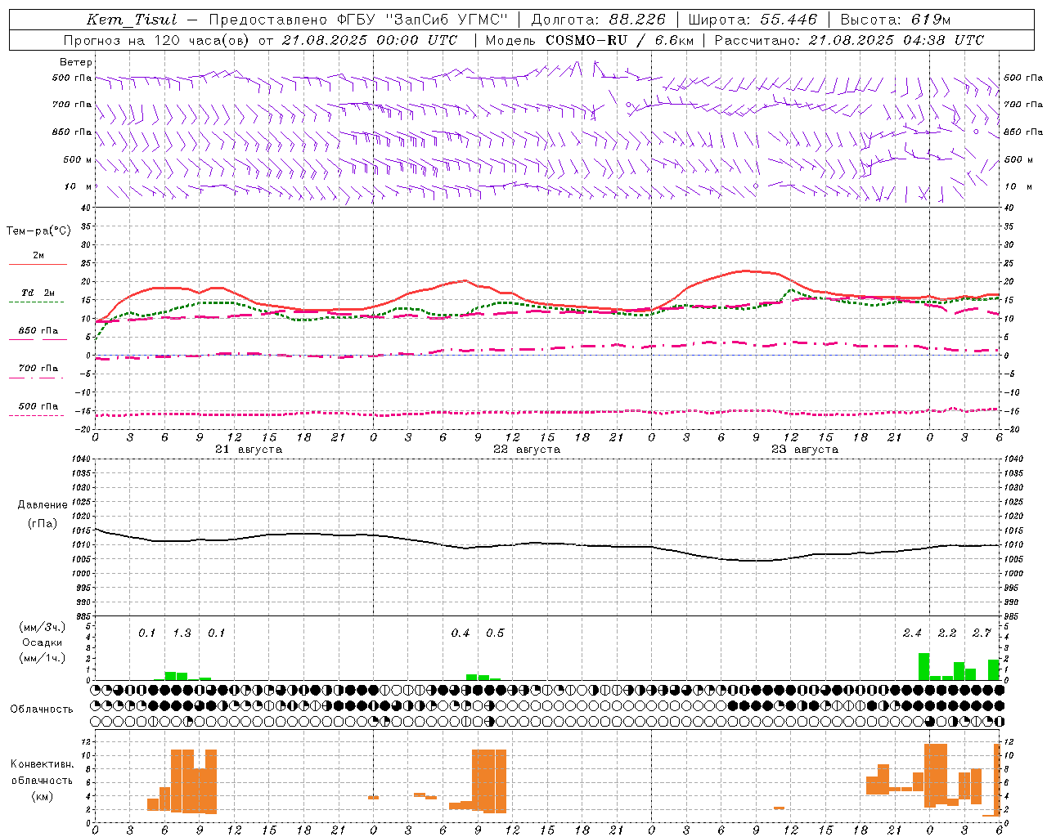Click the 'Тем-ра(°C)' temperature panel label
The width and height of the screenshot is (1047, 837).
point(38,231)
